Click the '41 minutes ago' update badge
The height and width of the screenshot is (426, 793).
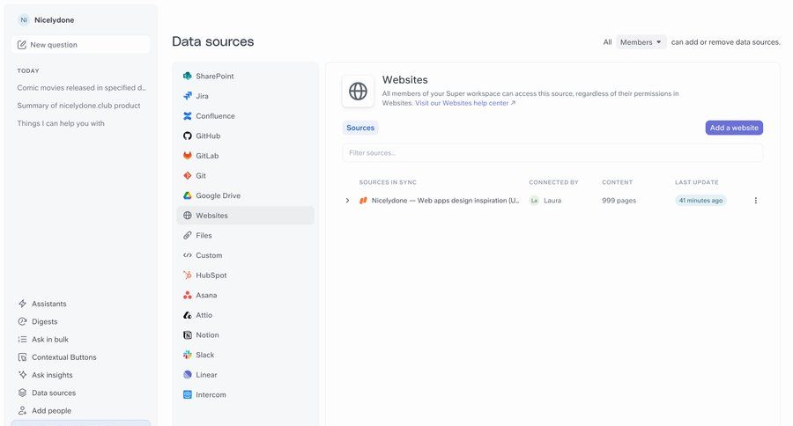tap(700, 201)
